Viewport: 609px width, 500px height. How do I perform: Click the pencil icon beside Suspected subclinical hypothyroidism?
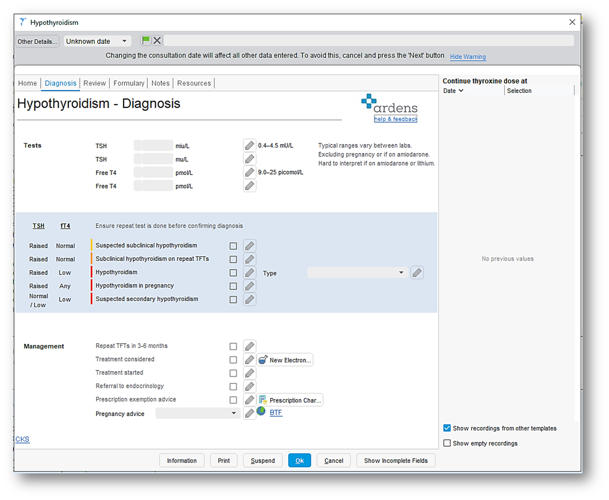[x=249, y=245]
